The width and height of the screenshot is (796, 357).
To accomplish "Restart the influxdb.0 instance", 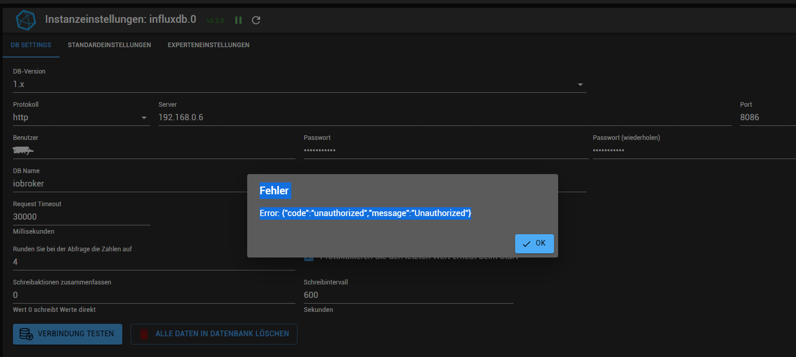I will tap(256, 20).
